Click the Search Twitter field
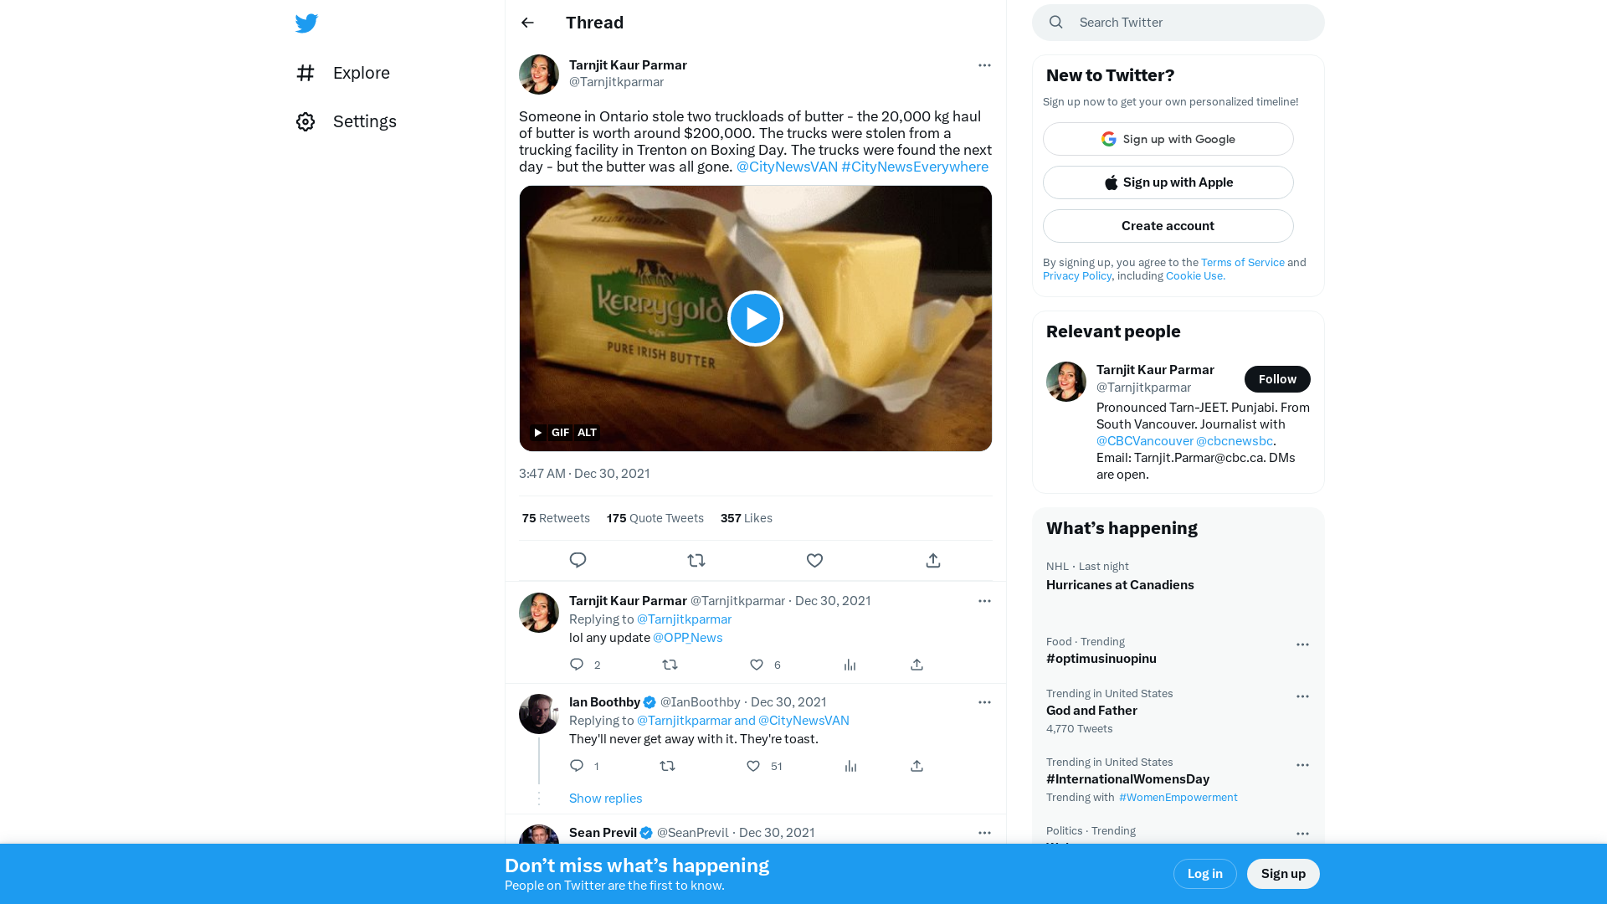Screen dimensions: 1607x904 tap(1178, 23)
